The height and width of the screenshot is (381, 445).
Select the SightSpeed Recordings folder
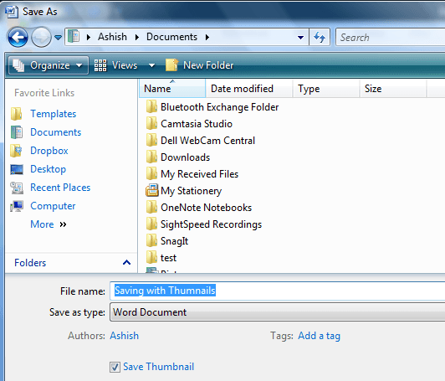[x=211, y=224]
